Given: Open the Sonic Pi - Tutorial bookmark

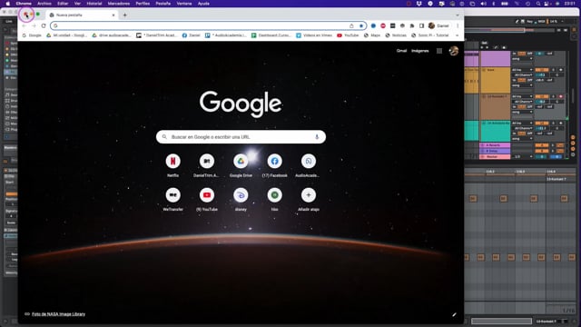Looking at the screenshot, I should 429,35.
